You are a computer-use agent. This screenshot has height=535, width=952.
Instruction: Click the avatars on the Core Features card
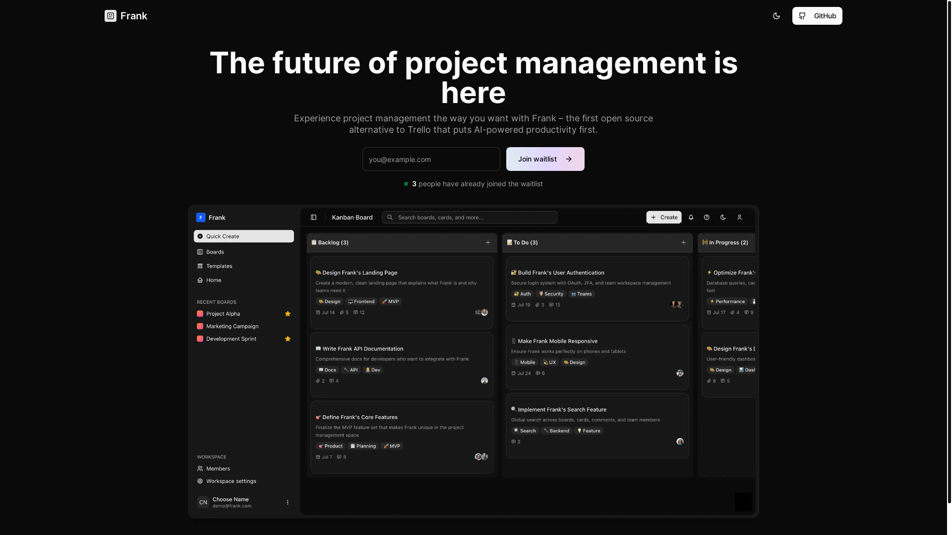[x=481, y=457]
